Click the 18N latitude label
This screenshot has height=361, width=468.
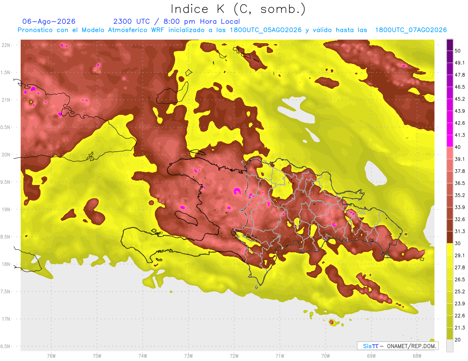(7, 264)
